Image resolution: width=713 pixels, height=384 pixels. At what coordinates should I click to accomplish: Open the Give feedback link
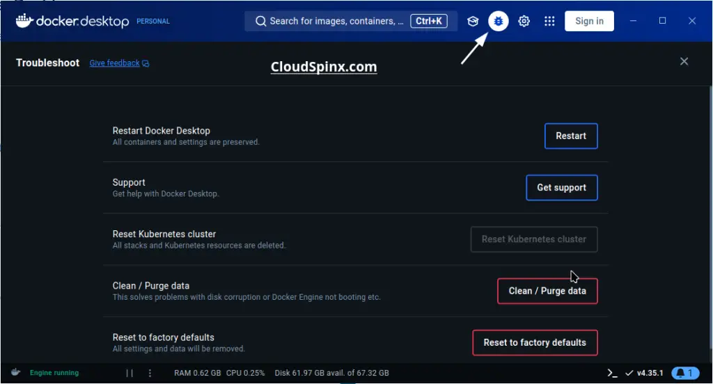(115, 63)
